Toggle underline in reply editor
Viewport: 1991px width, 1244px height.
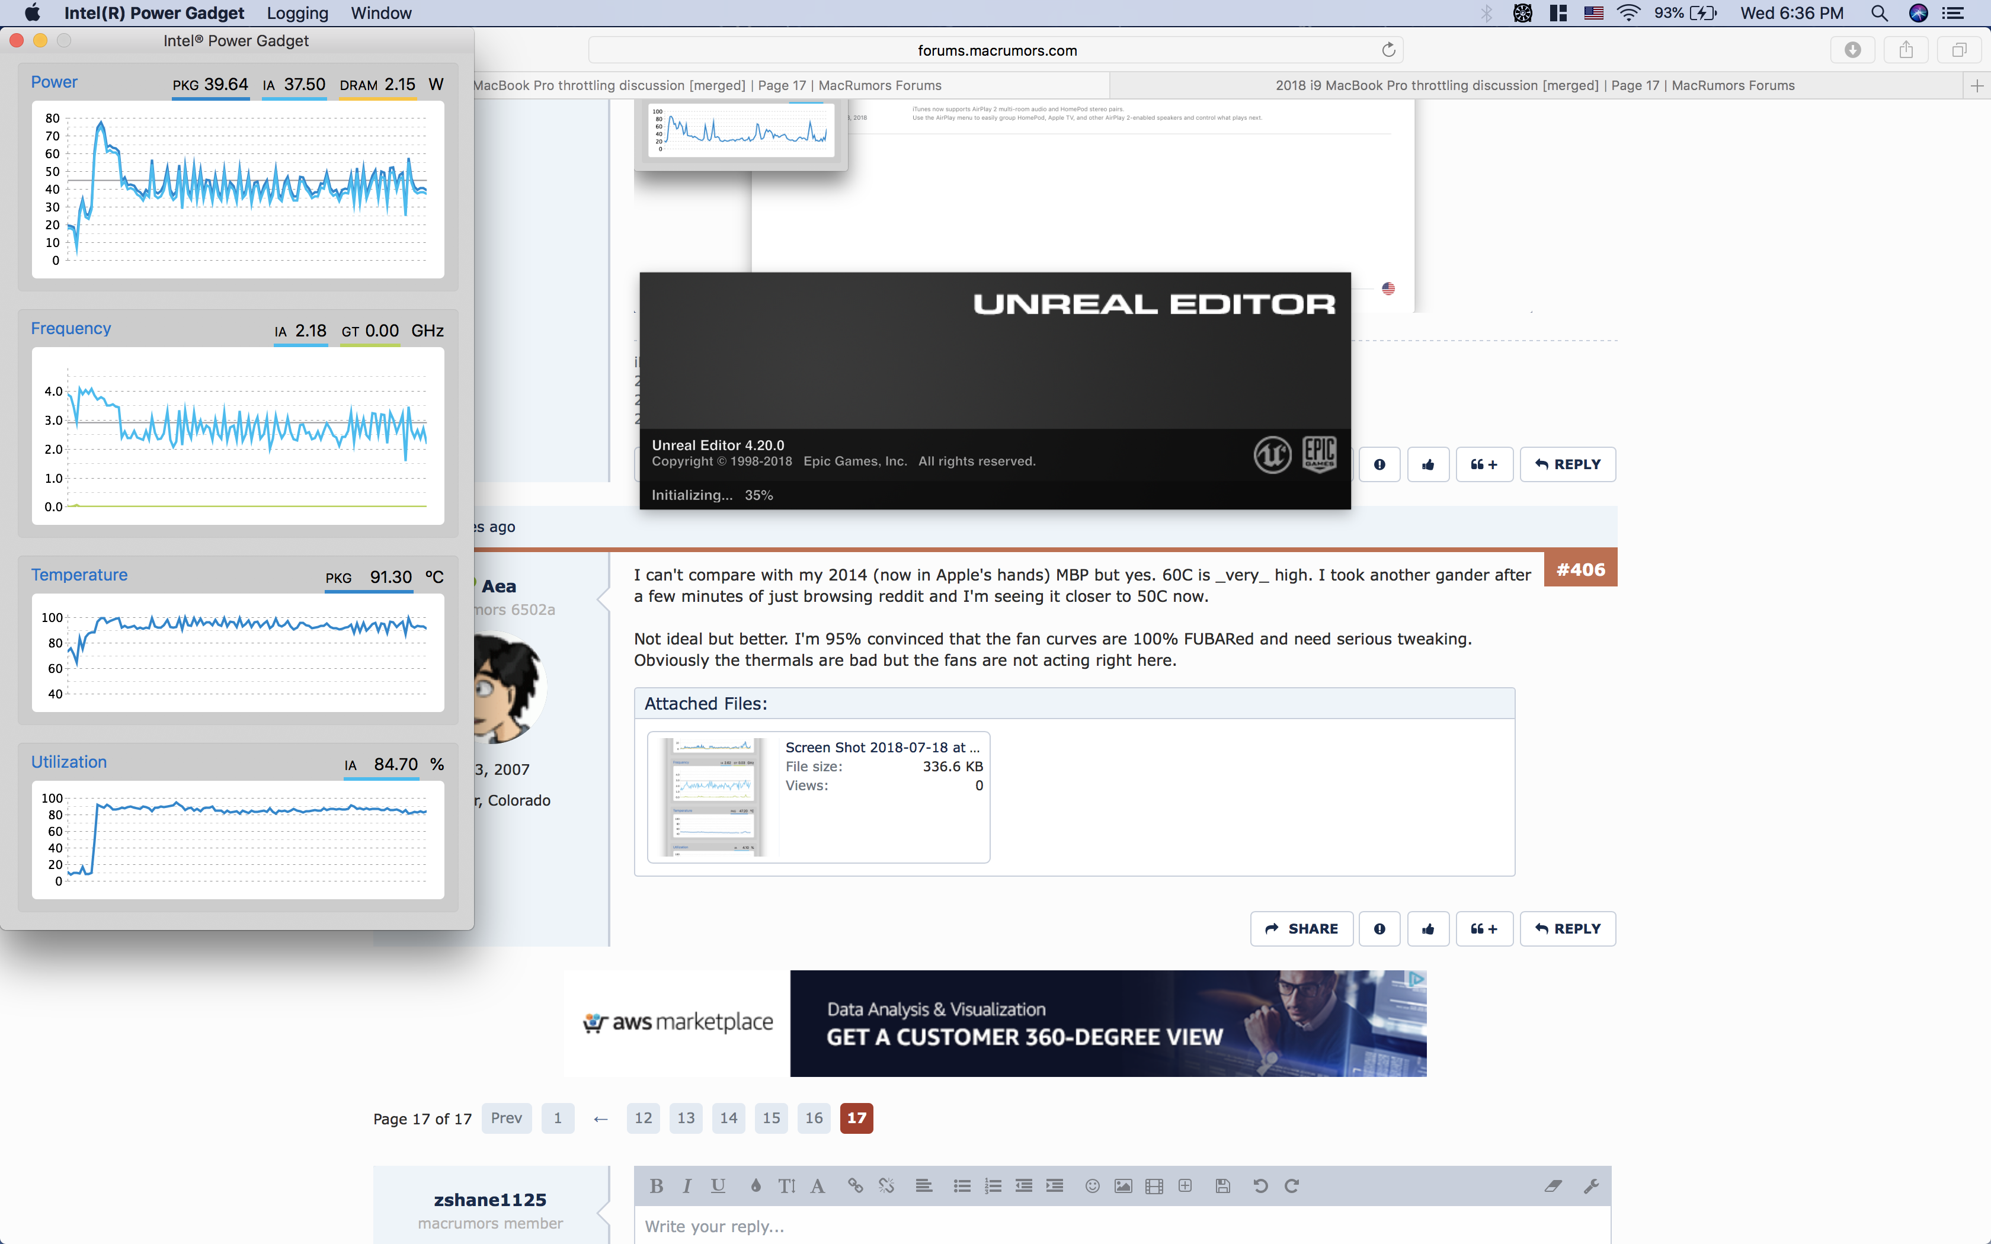tap(718, 1185)
